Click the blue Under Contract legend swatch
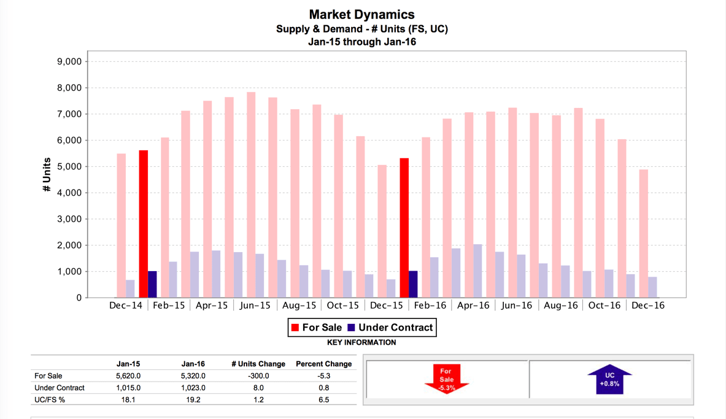Screen dimensions: 726x419 [351, 328]
